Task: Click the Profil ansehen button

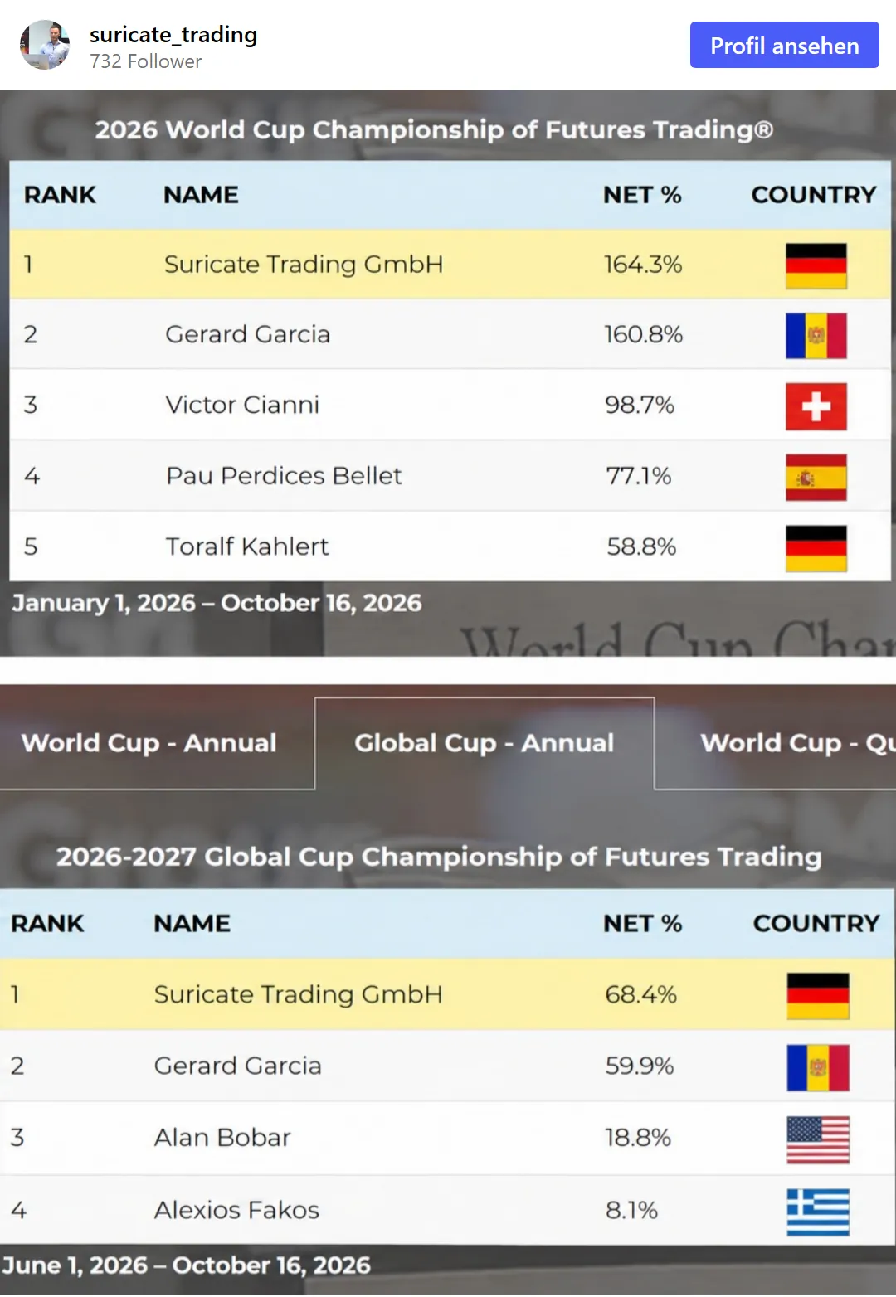Action: click(784, 45)
